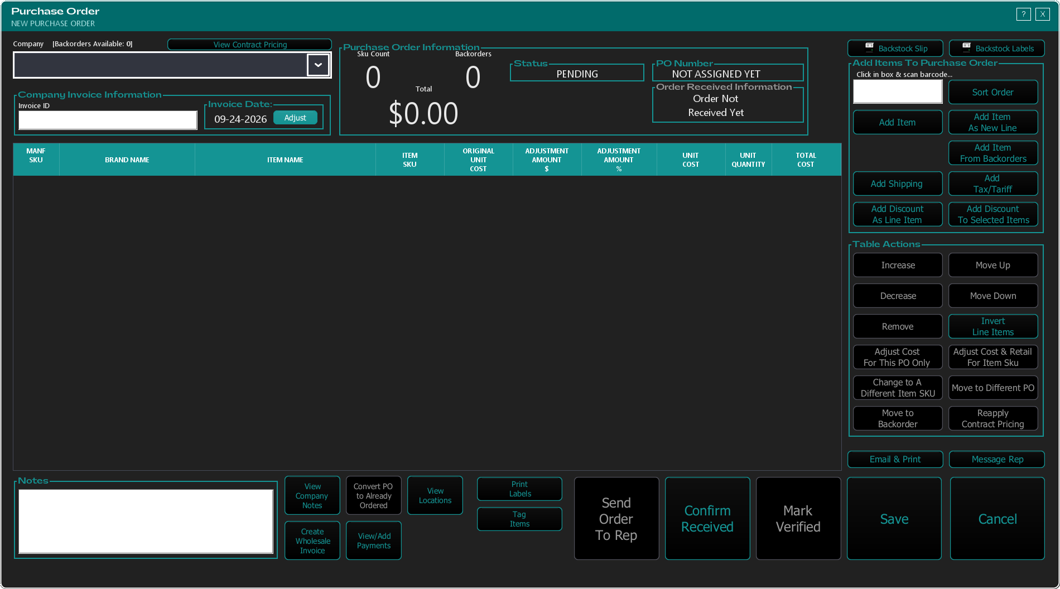Open Backstock Slip printing

895,49
